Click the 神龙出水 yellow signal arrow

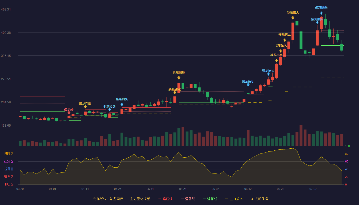coord(276,61)
